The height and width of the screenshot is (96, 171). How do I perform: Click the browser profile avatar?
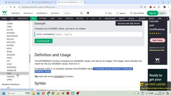pyautogui.click(x=165, y=7)
